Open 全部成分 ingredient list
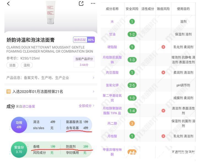 coord(86,106)
